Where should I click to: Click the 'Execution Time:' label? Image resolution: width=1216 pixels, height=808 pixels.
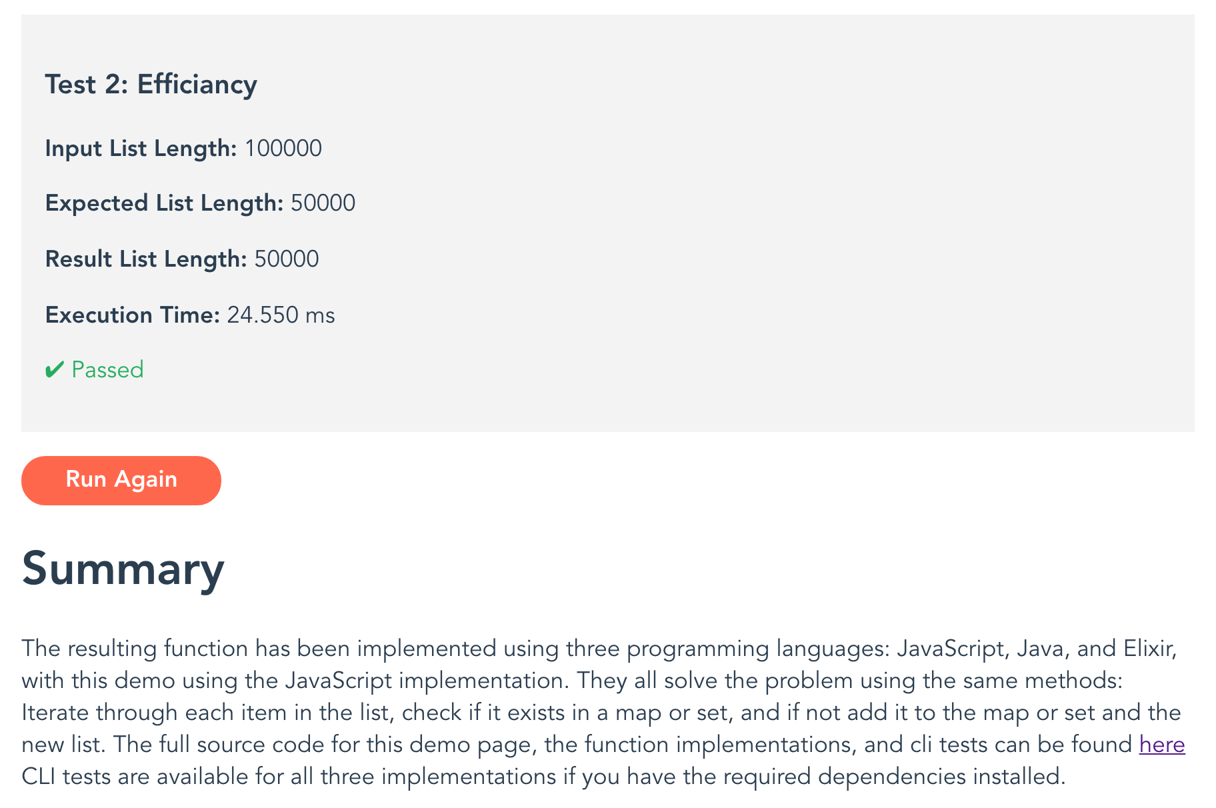(x=132, y=315)
